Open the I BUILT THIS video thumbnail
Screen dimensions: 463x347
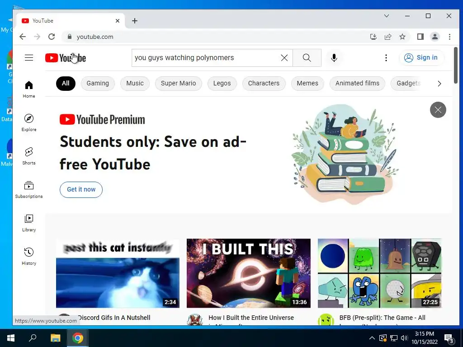click(x=249, y=273)
